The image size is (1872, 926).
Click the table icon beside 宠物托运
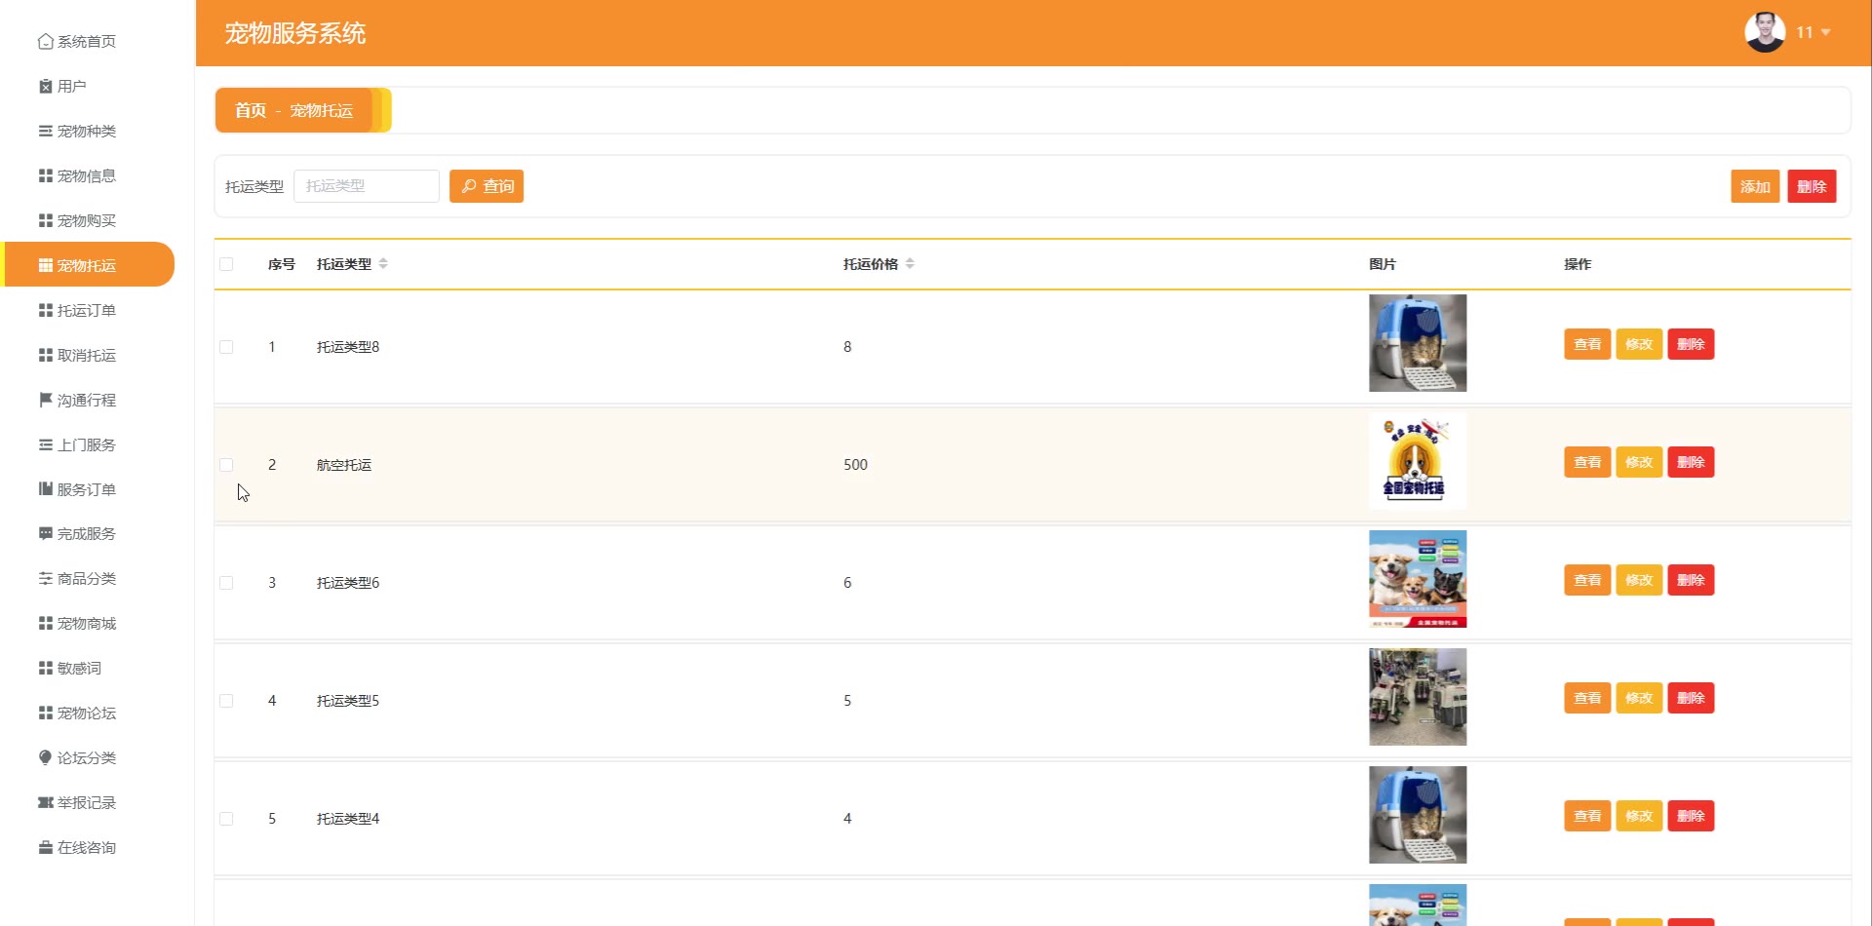45,265
